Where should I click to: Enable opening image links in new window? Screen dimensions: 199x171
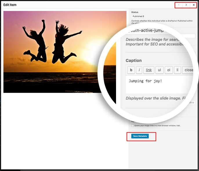[133, 126]
